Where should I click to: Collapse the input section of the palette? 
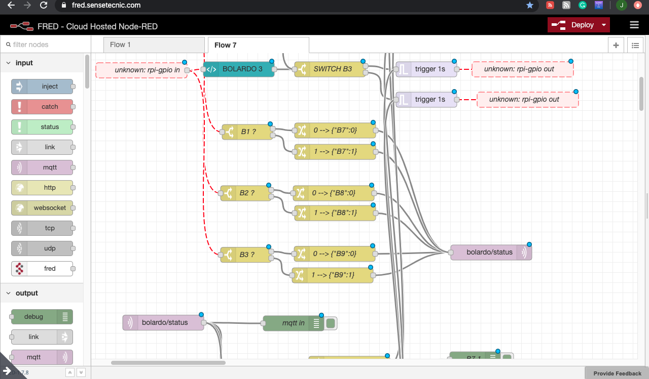click(x=8, y=62)
